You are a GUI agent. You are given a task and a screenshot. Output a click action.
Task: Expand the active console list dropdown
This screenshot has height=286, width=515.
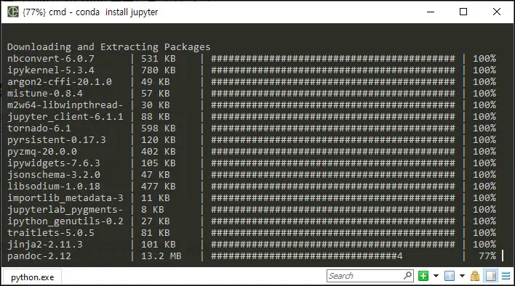(462, 276)
